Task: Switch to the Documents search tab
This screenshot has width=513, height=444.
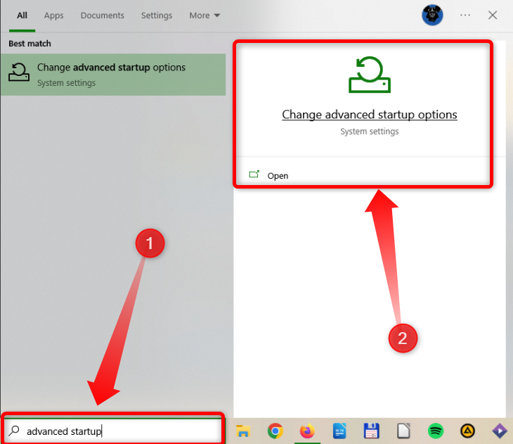Action: 102,15
